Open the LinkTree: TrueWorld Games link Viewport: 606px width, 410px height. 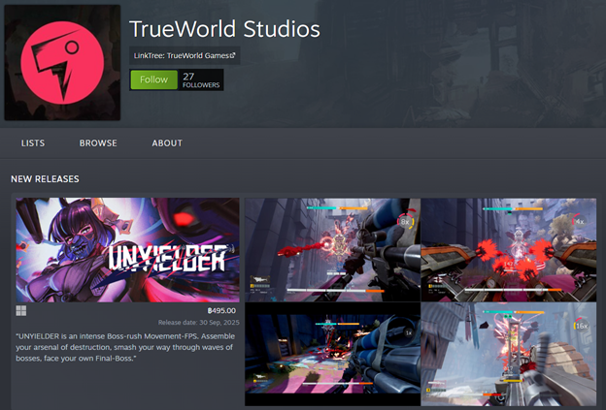182,55
